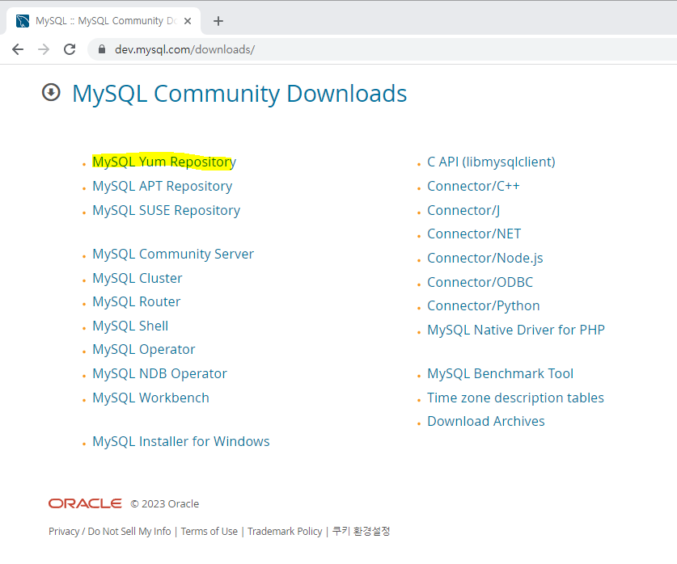Open MySQL Workbench link
The height and width of the screenshot is (564, 677).
(150, 398)
